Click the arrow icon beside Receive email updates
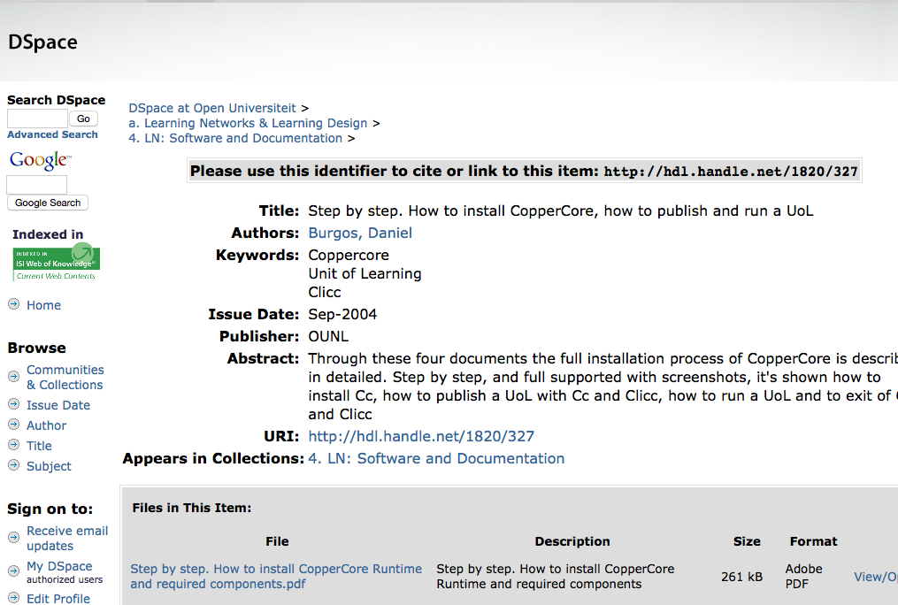898x605 pixels. click(x=13, y=537)
